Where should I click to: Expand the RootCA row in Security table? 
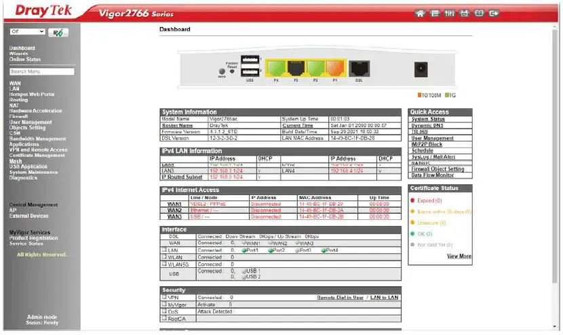pyautogui.click(x=164, y=318)
